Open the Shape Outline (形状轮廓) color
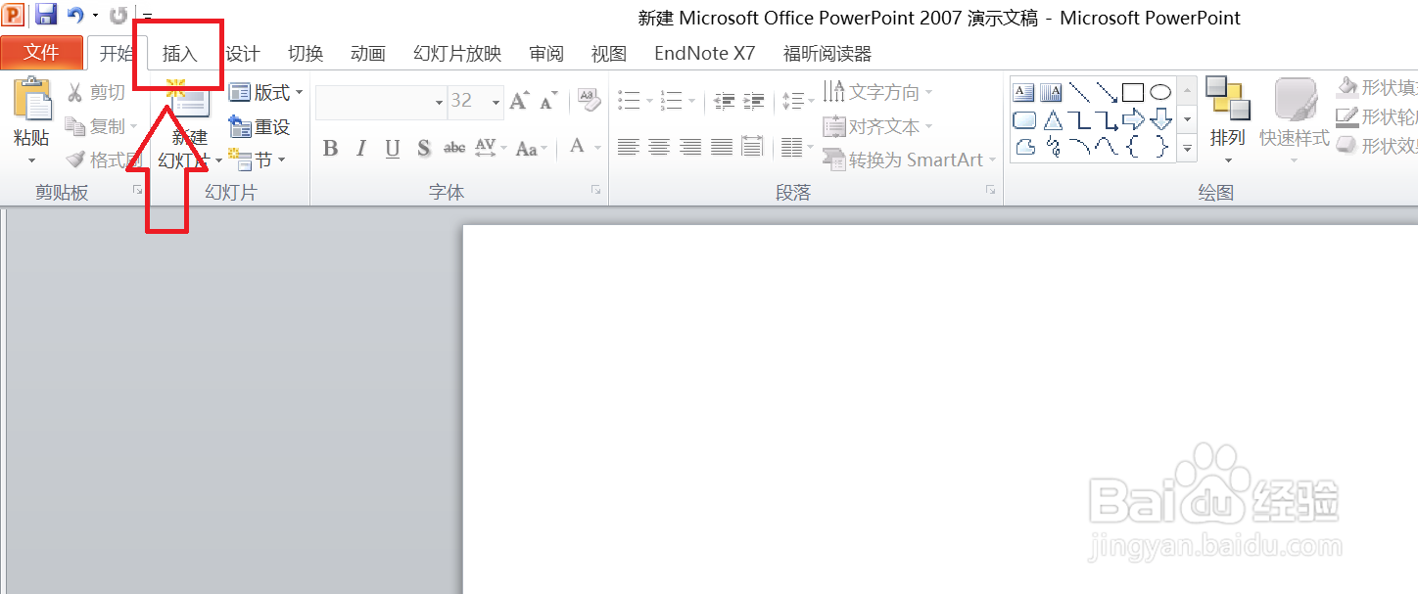Screen dimensions: 1418x594 (1379, 117)
